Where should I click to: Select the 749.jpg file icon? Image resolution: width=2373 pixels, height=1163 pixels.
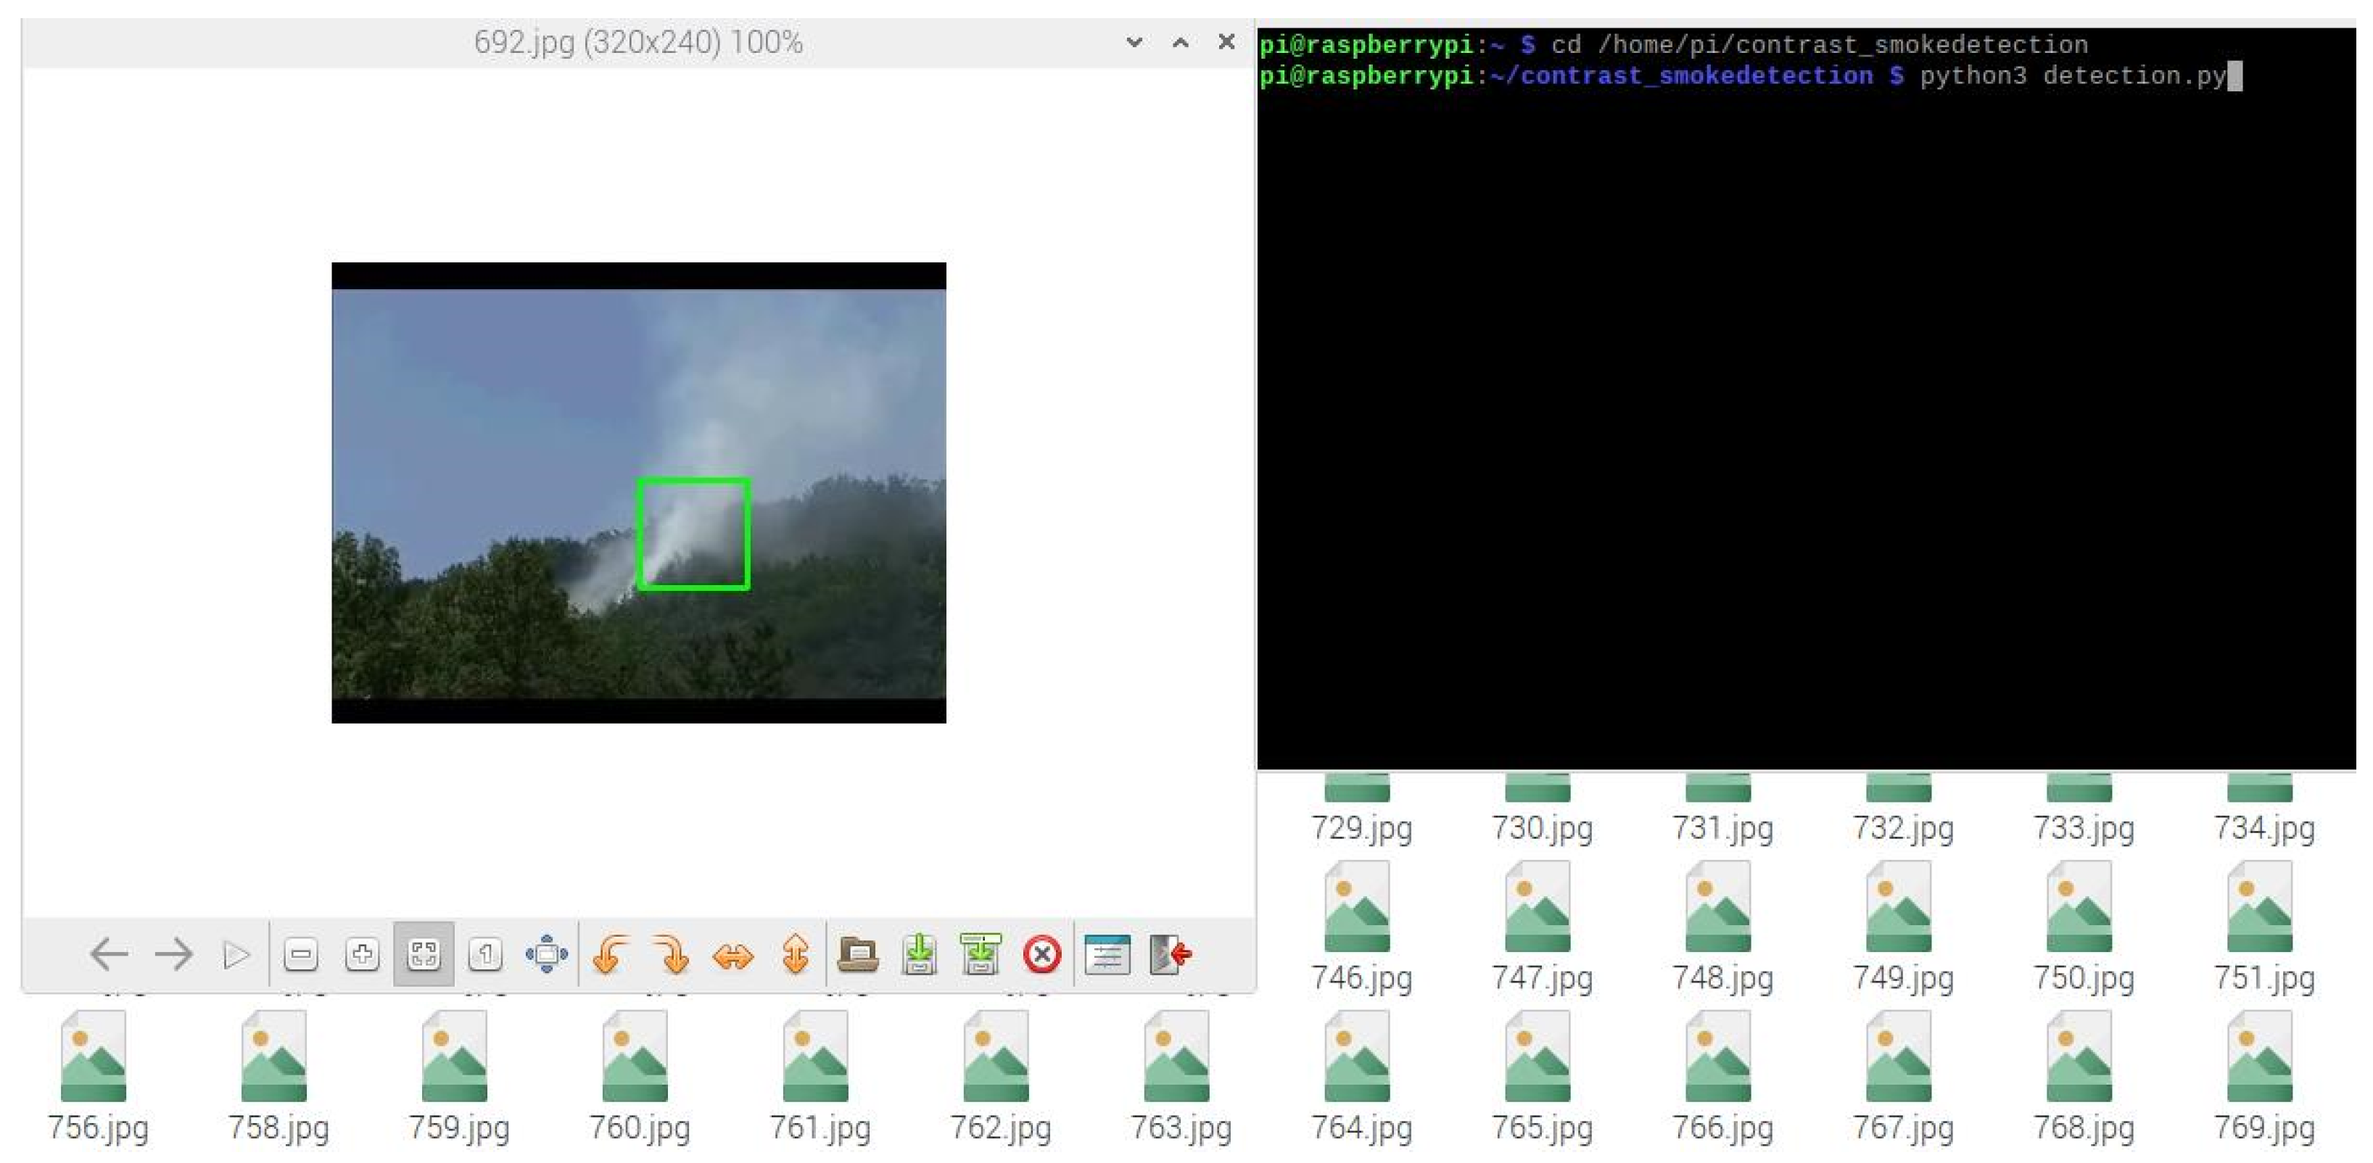click(1899, 907)
